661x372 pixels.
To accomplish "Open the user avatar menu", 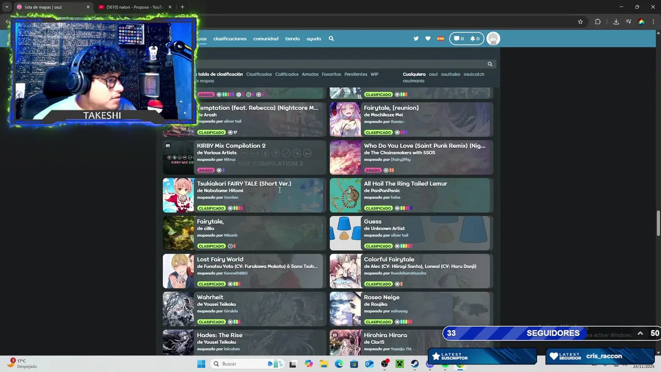I will click(x=493, y=39).
